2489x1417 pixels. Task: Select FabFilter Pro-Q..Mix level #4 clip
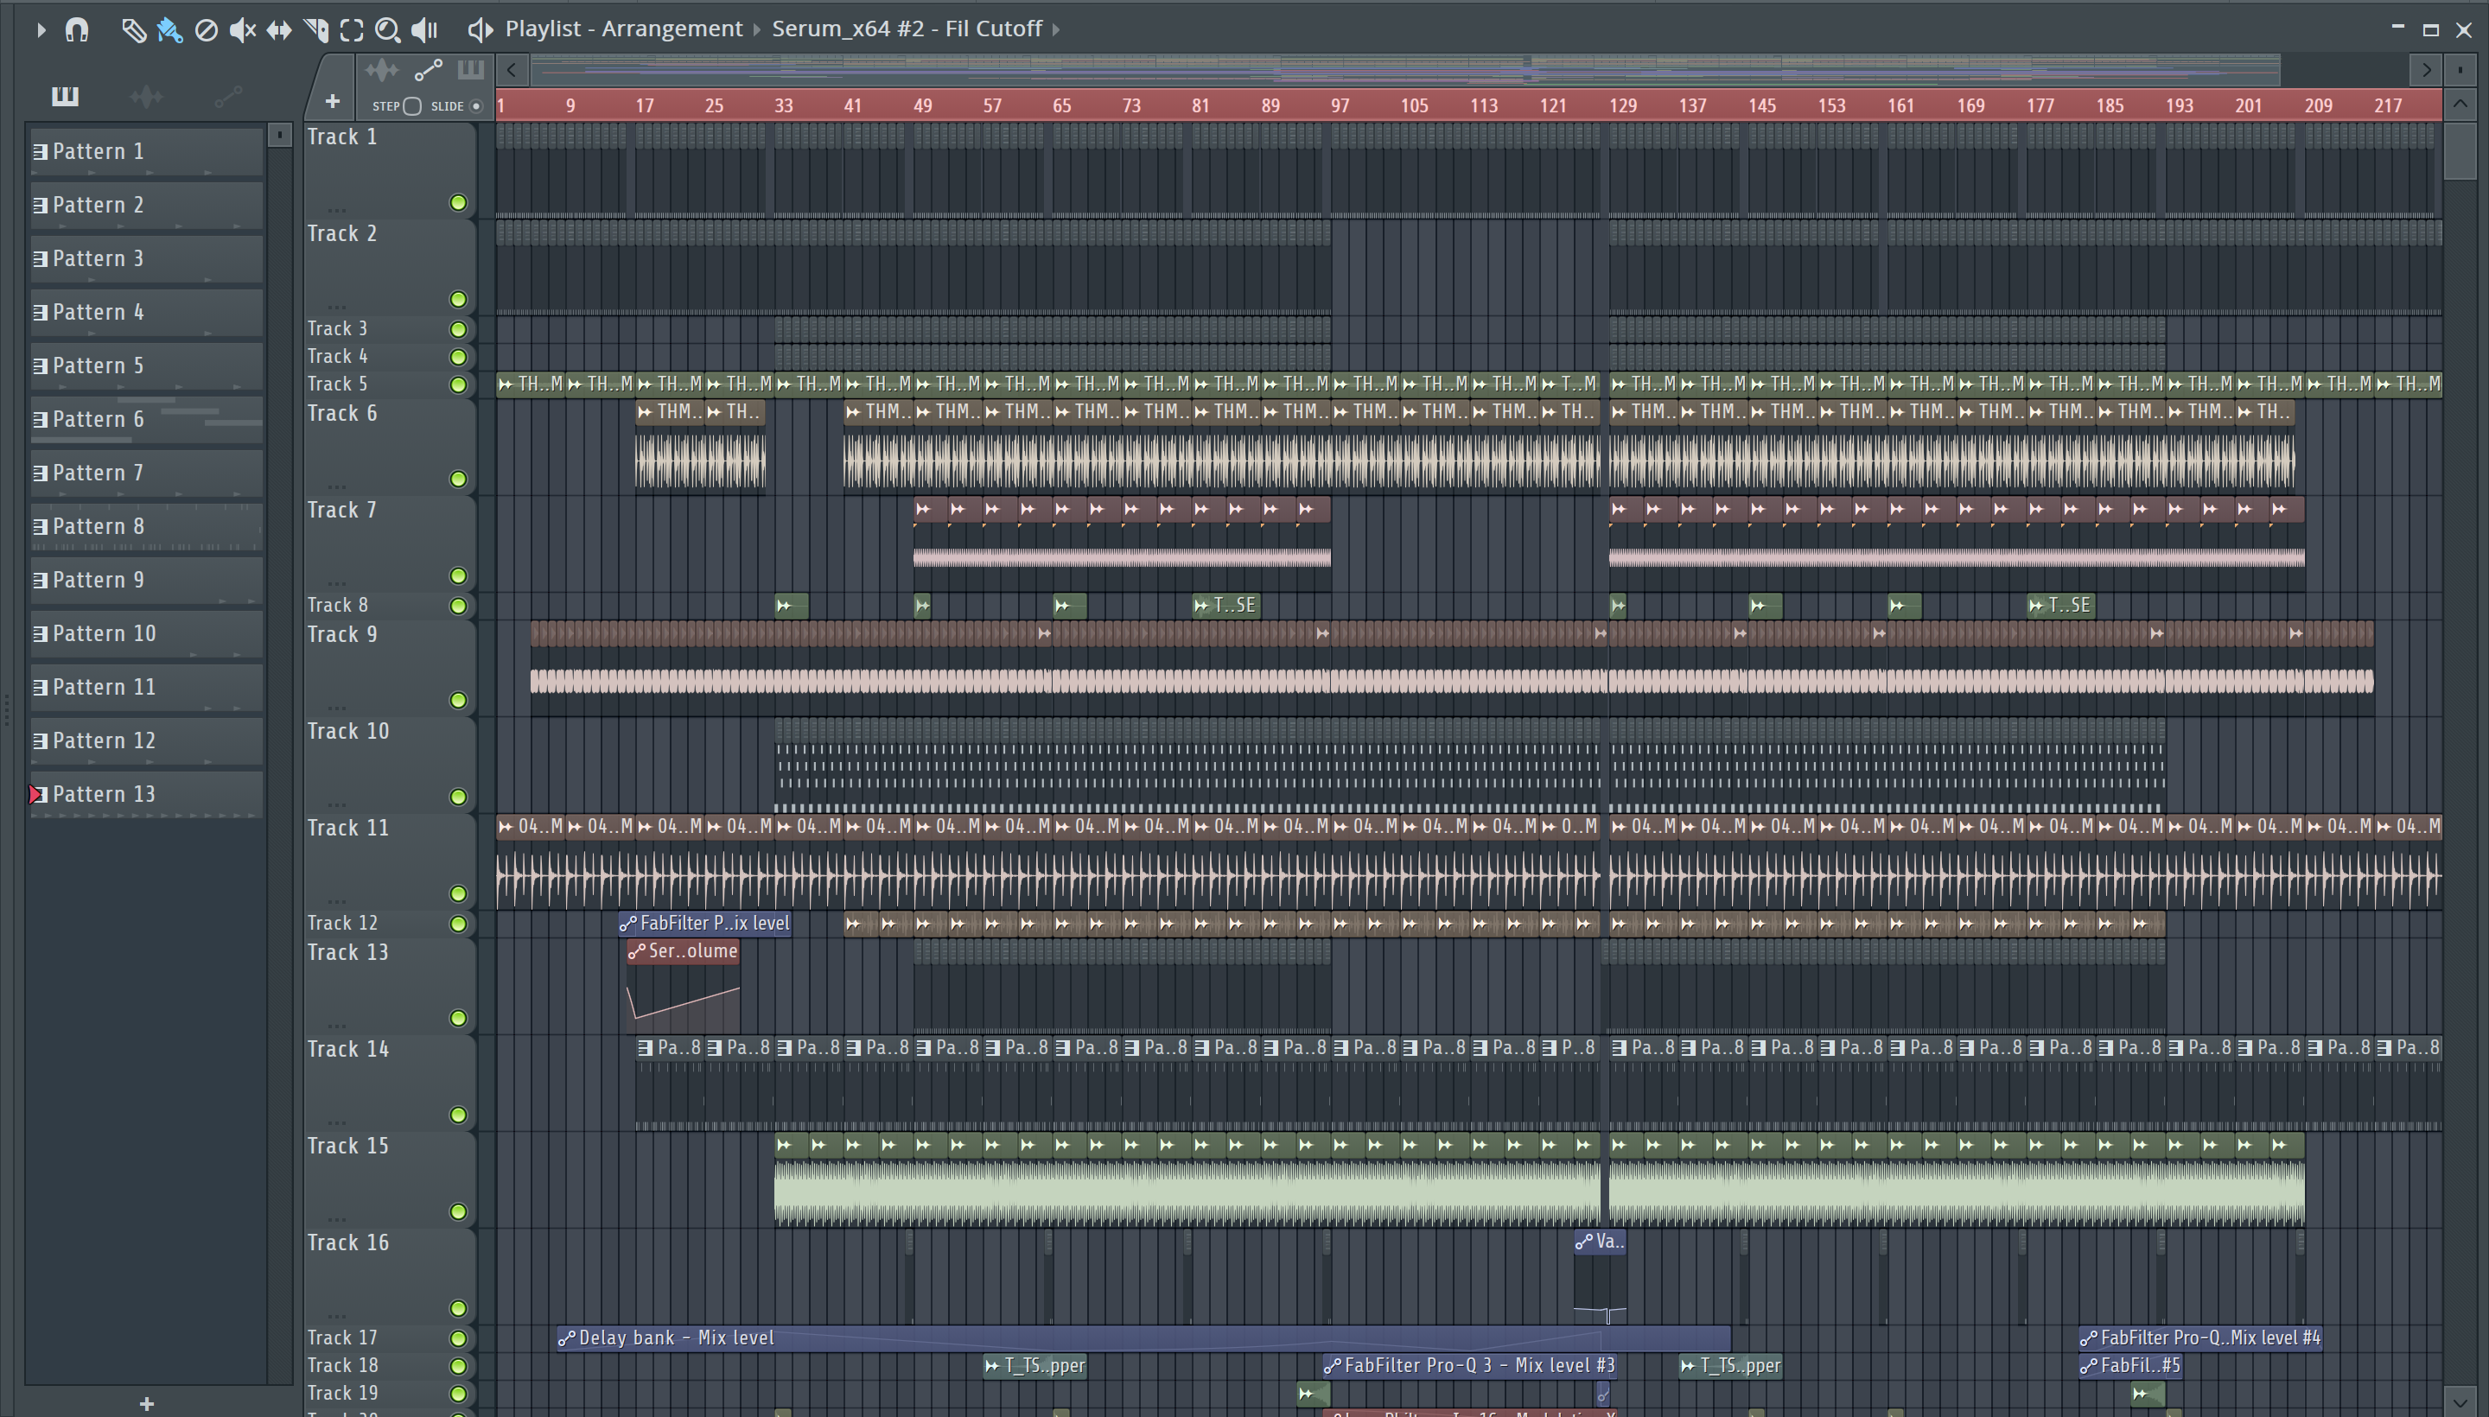(x=2199, y=1338)
